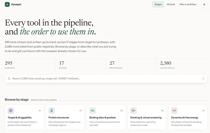Click the Assayer logo icon
Image resolution: width=210 pixels, height=133 pixels.
point(7,4)
